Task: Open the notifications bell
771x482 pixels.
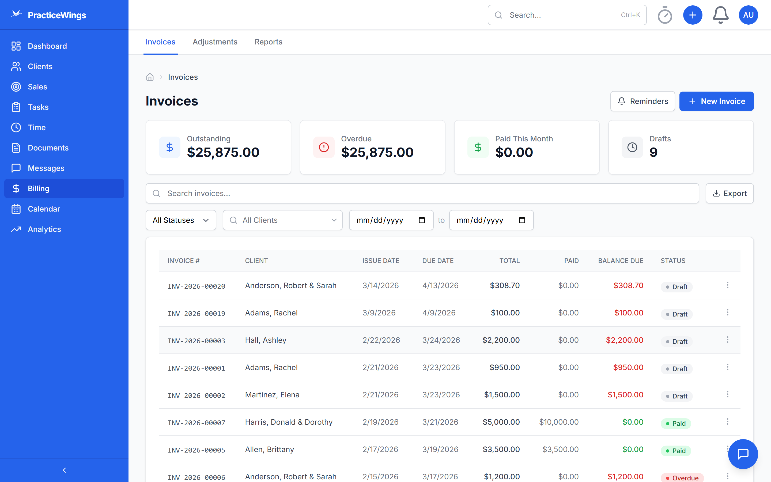Action: click(720, 15)
